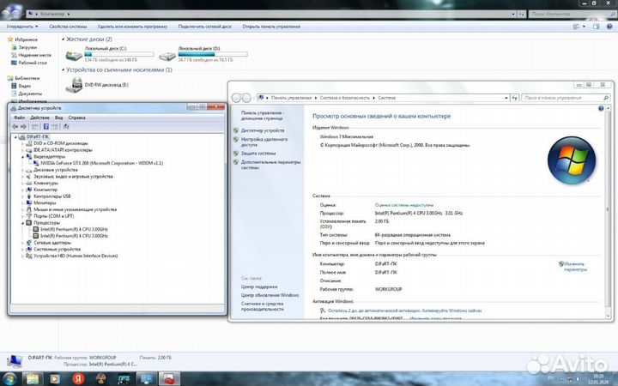Select the first Intel Pentium 4 CPU icon
Screen dimensions: 618x386
click(x=36, y=229)
